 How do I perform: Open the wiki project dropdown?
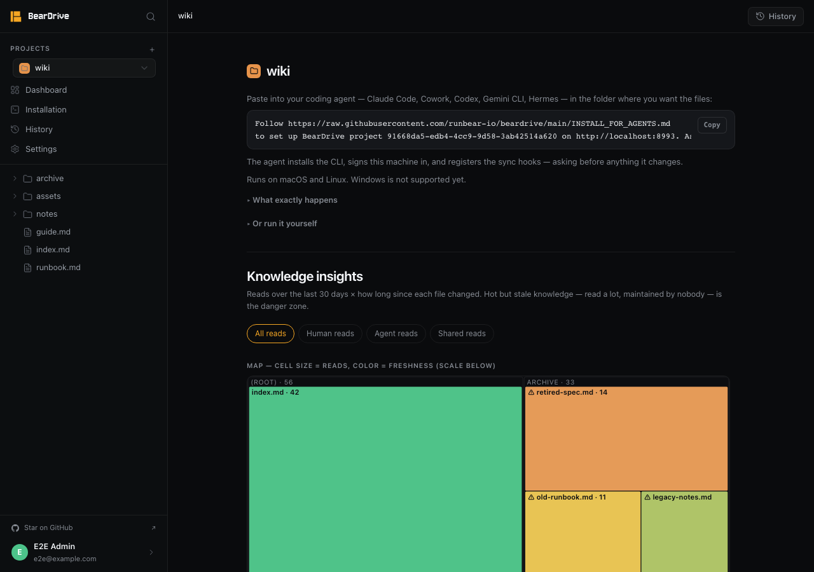click(x=84, y=68)
